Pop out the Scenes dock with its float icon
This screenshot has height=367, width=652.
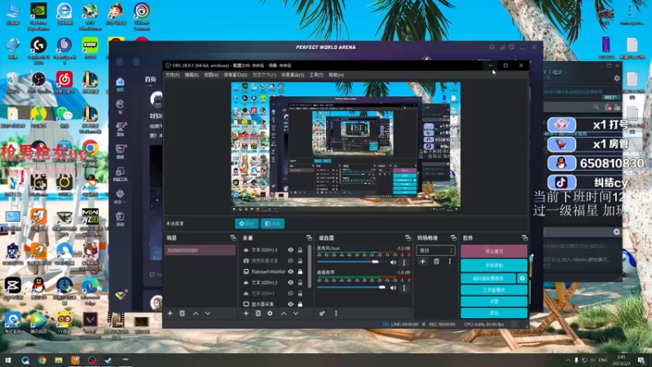(x=233, y=237)
